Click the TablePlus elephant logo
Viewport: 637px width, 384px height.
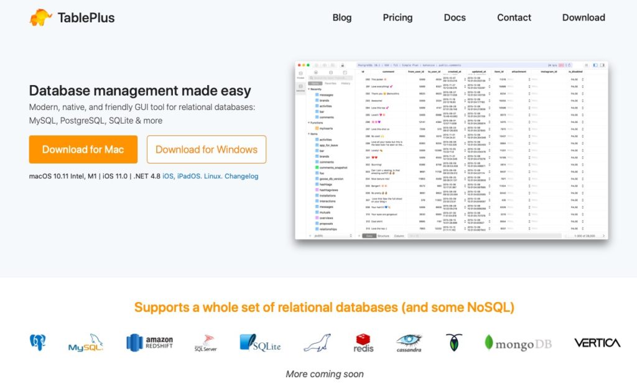(41, 17)
